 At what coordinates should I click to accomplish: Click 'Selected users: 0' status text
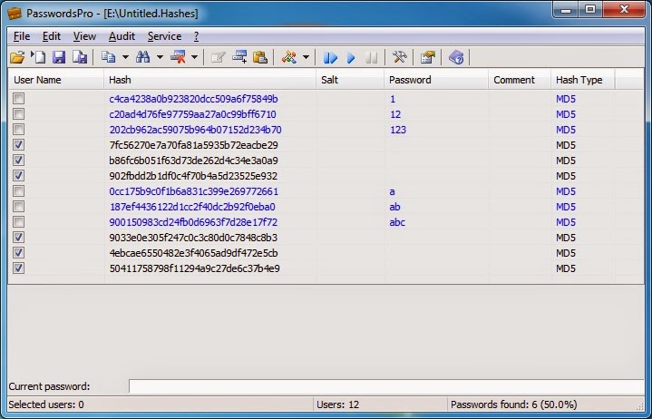(46, 404)
